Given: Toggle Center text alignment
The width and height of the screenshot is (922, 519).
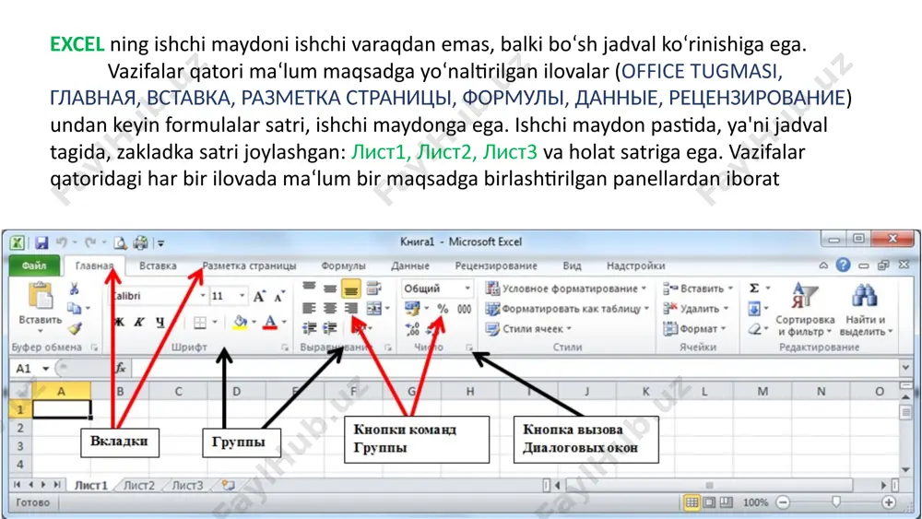Looking at the screenshot, I should pyautogui.click(x=330, y=308).
